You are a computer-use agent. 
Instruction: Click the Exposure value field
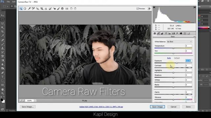189,61
